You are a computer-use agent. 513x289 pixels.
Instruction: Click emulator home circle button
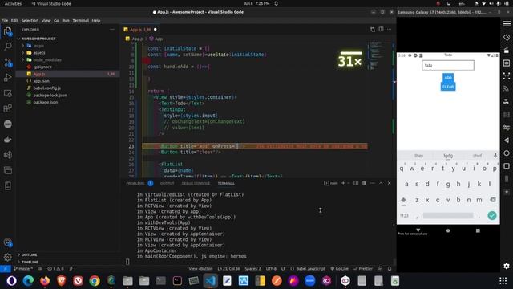(x=507, y=153)
